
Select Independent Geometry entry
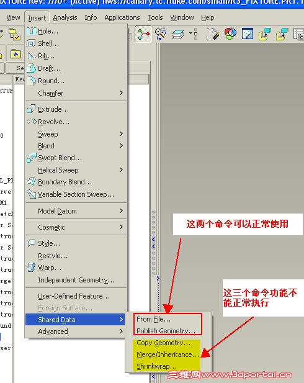[x=76, y=280]
